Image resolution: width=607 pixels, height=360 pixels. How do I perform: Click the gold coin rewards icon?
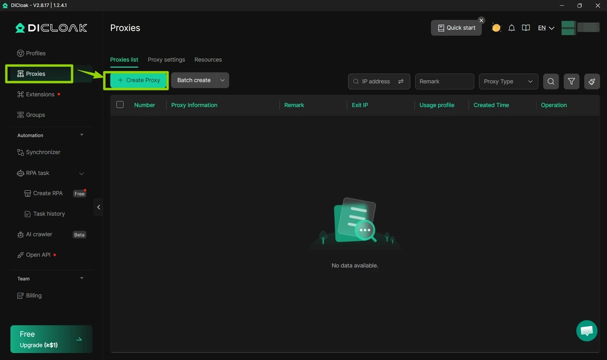point(496,28)
